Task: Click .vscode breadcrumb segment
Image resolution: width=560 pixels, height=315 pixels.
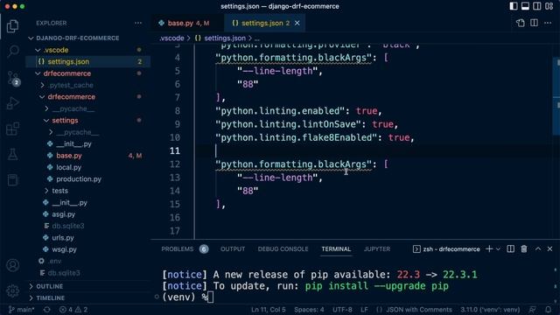Action: click(171, 38)
